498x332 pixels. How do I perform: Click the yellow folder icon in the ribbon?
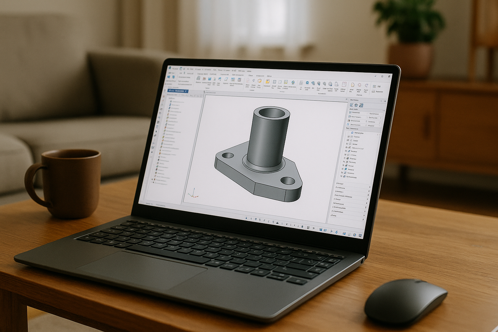[267, 82]
